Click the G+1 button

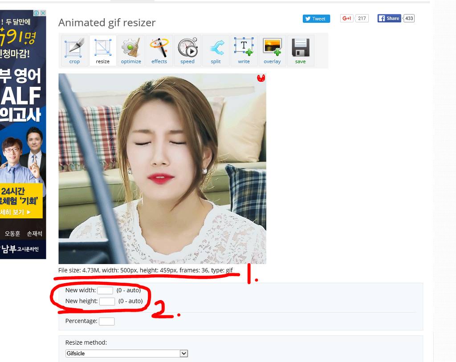tap(346, 18)
